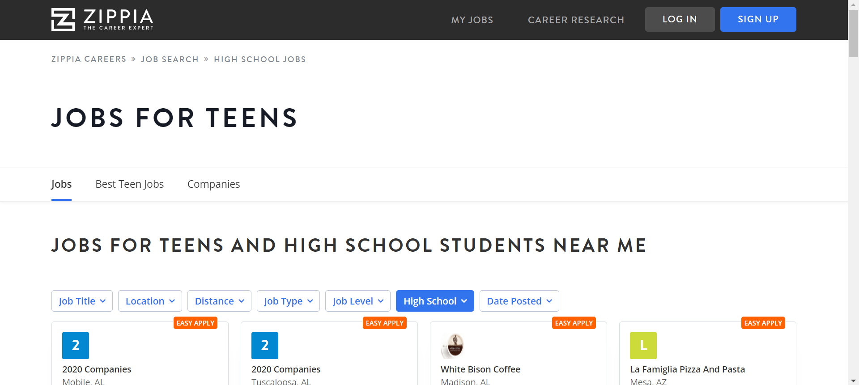Switch to the Jobs tab
The height and width of the screenshot is (385, 859).
coord(61,184)
